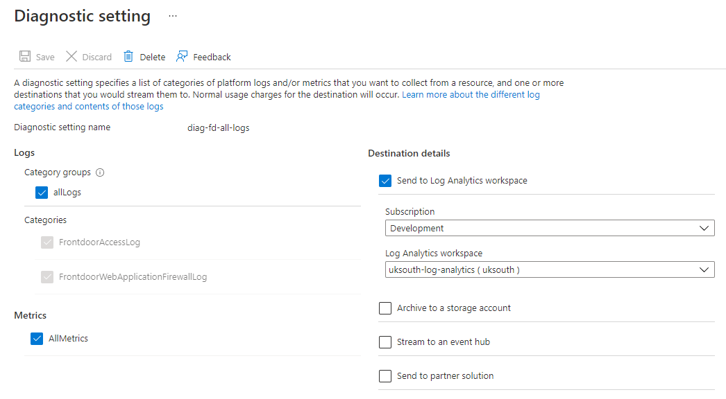Check Stream to an event hub
This screenshot has height=399, width=726.
pos(385,342)
